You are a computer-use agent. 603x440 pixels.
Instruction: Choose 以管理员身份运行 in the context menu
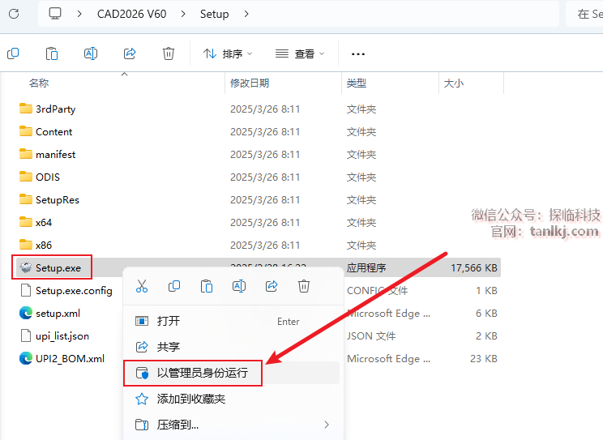(232, 373)
